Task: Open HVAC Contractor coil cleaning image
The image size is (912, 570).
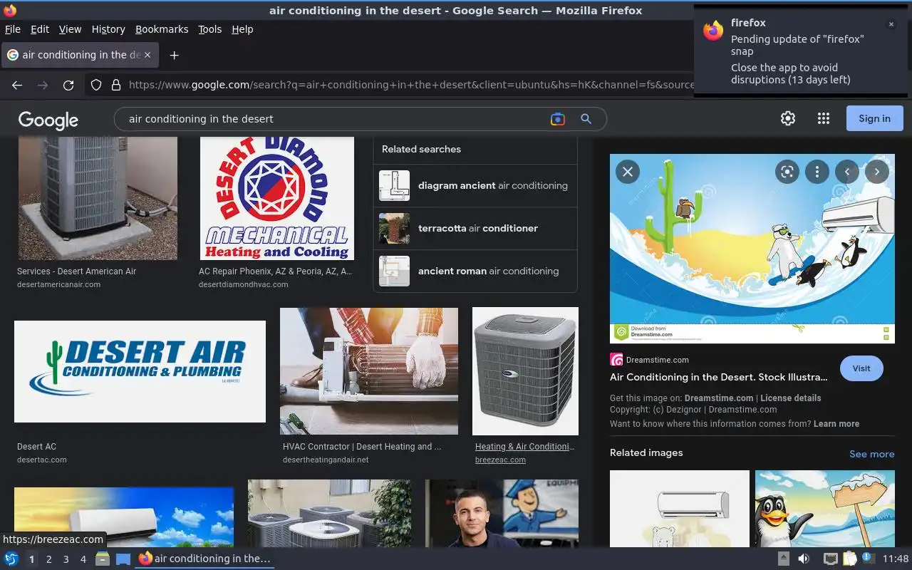Action: click(369, 371)
